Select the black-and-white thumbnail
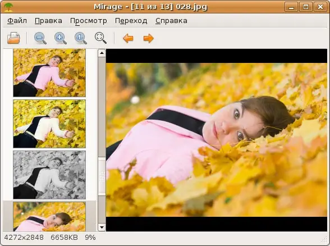This screenshot has width=330, height=246. [x=49, y=175]
